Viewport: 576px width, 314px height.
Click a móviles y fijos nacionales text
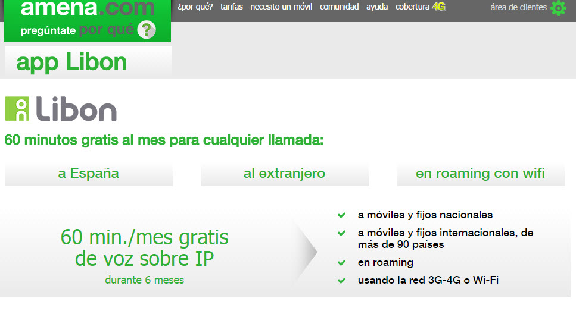point(425,215)
